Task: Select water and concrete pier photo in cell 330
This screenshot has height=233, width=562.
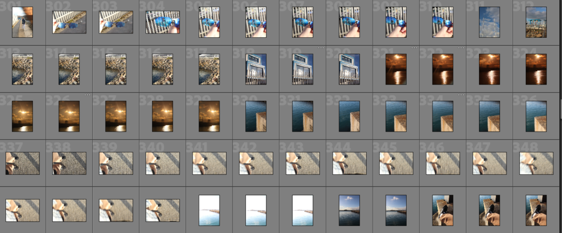Action: tap(256, 116)
